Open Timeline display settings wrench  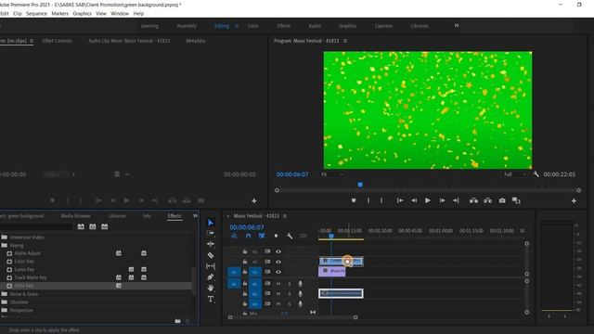coord(290,236)
